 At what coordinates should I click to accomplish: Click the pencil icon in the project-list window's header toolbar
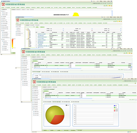(x=114, y=21)
